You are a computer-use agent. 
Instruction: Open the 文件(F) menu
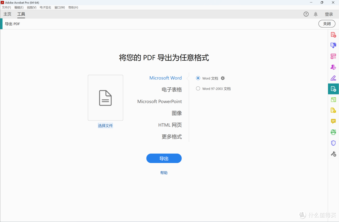coord(6,7)
